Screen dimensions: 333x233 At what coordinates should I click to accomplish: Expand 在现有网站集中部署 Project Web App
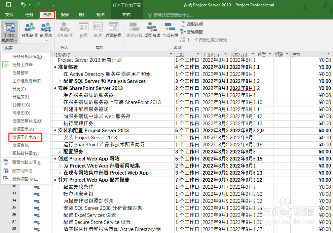coord(60,173)
